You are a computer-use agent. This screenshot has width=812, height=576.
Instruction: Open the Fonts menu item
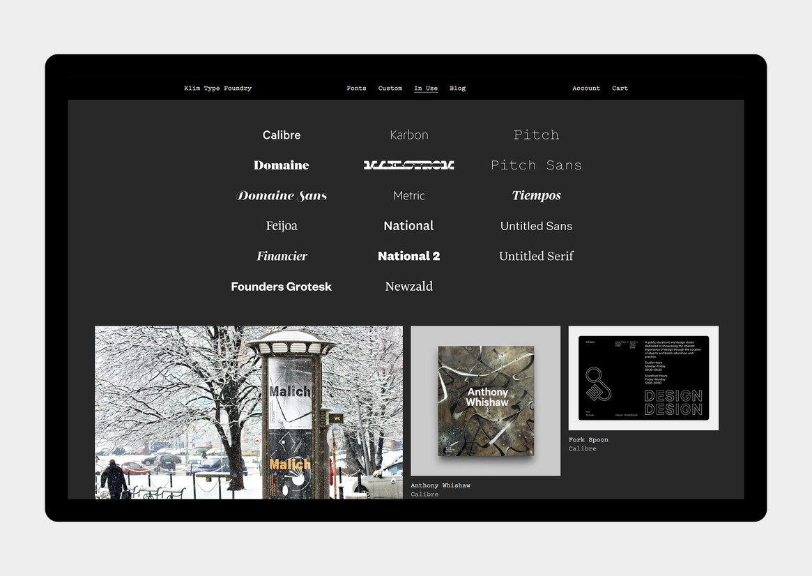(x=356, y=88)
